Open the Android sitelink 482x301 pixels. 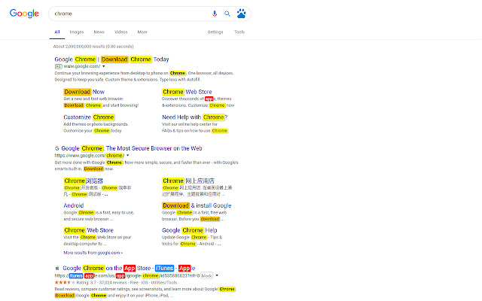[74, 205]
